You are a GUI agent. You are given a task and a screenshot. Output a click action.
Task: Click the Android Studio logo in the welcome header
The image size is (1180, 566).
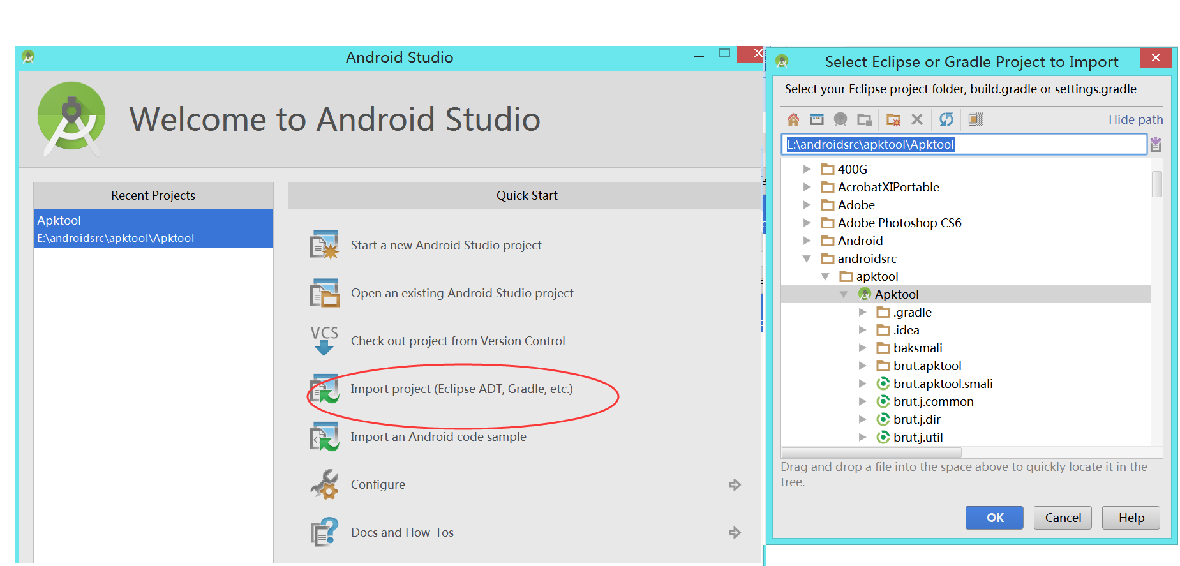click(71, 119)
